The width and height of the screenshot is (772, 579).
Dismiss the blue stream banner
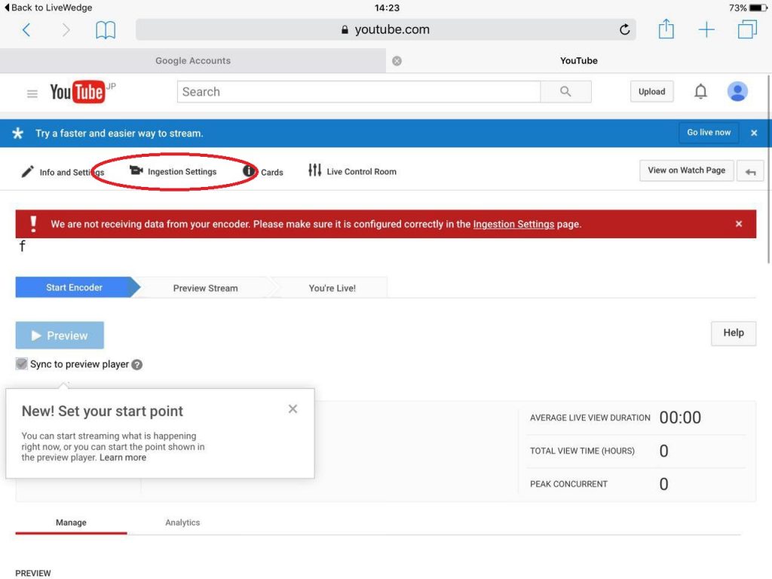click(754, 133)
